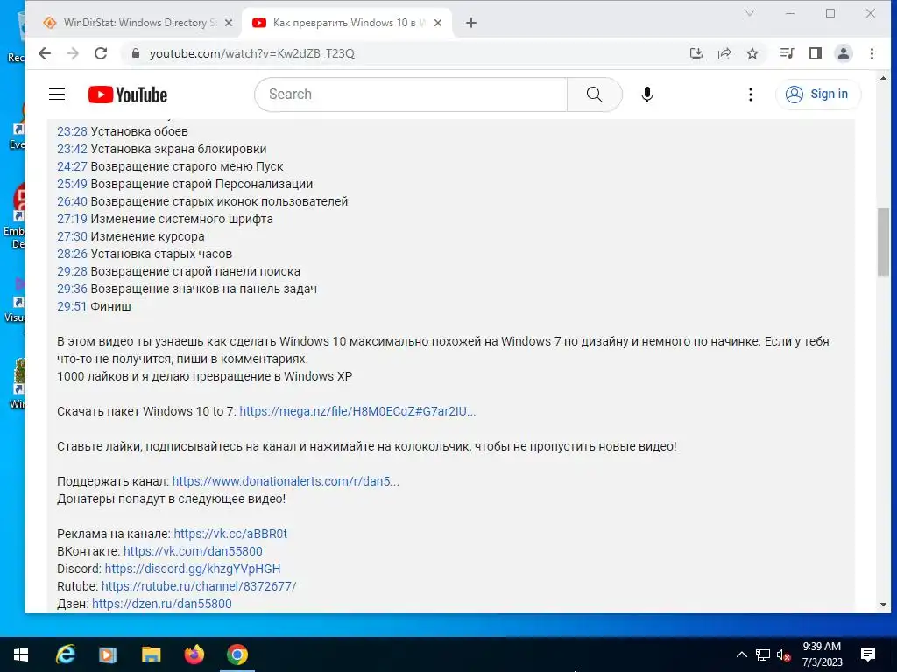Click 'Установка обоев' chapter text
897x672 pixels.
[x=139, y=131]
